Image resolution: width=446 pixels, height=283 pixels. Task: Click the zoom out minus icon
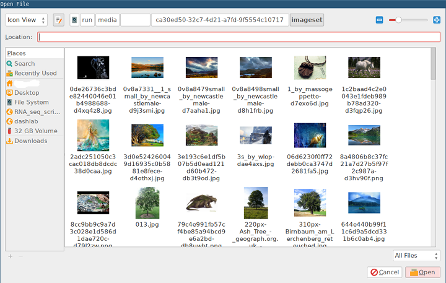pyautogui.click(x=380, y=20)
